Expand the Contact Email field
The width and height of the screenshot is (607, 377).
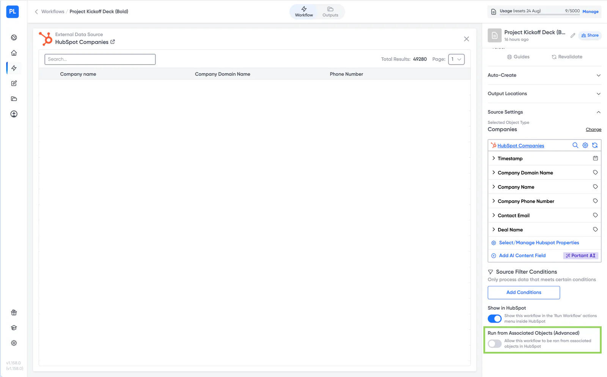(x=494, y=215)
